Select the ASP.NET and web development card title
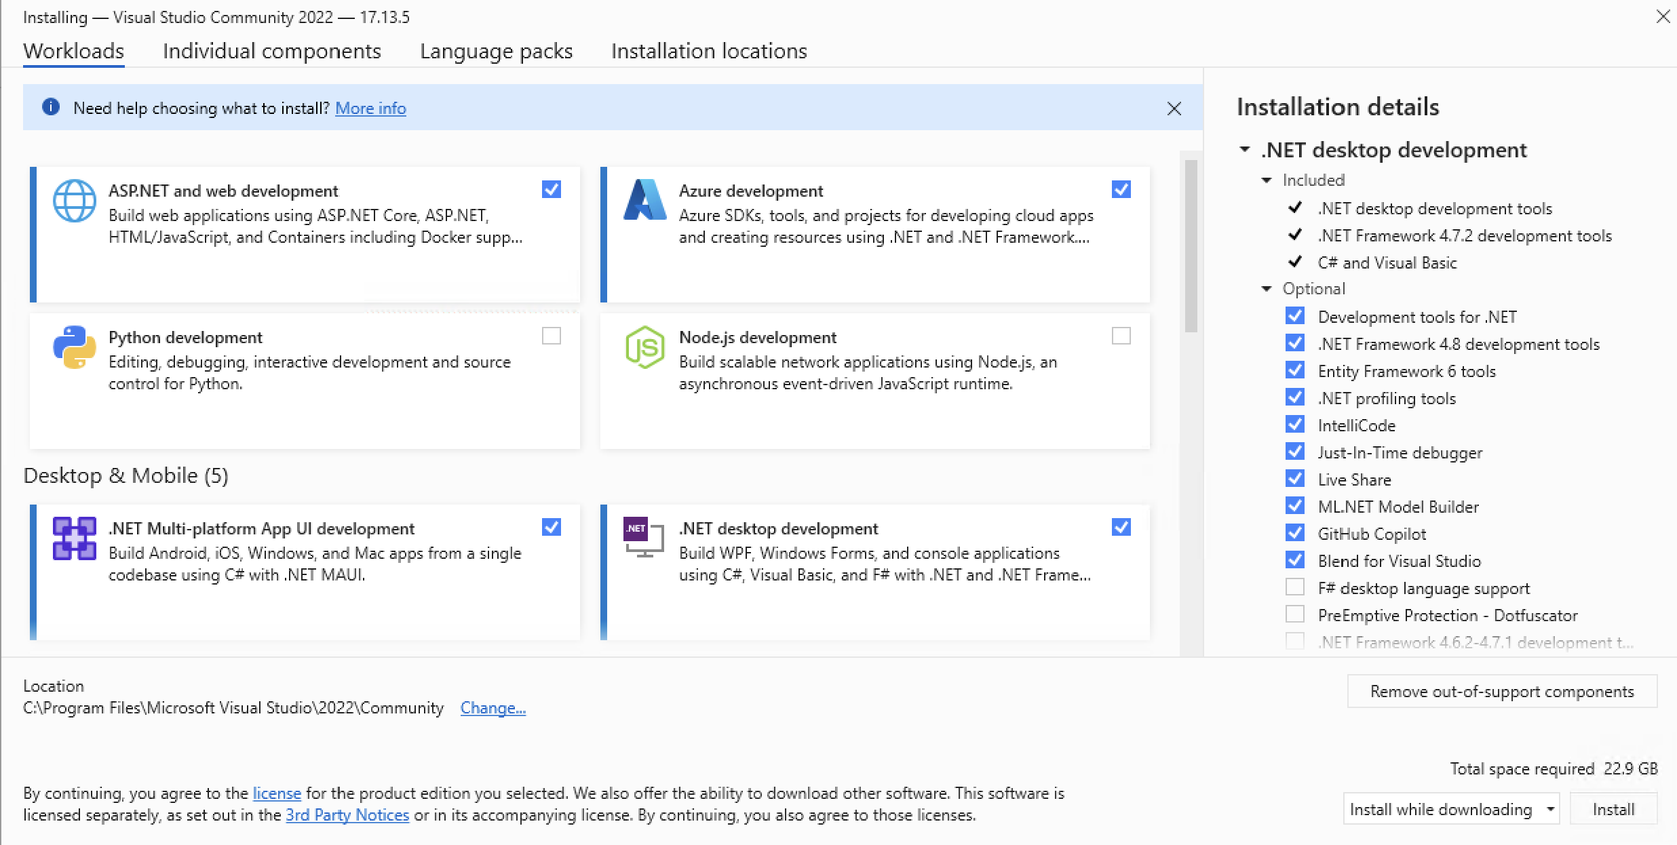This screenshot has width=1677, height=845. tap(223, 191)
